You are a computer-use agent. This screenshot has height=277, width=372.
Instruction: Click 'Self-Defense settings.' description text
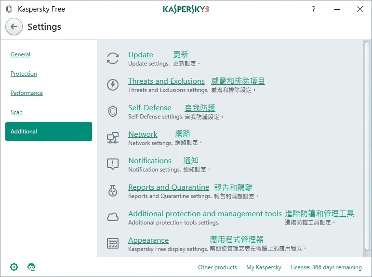156,117
